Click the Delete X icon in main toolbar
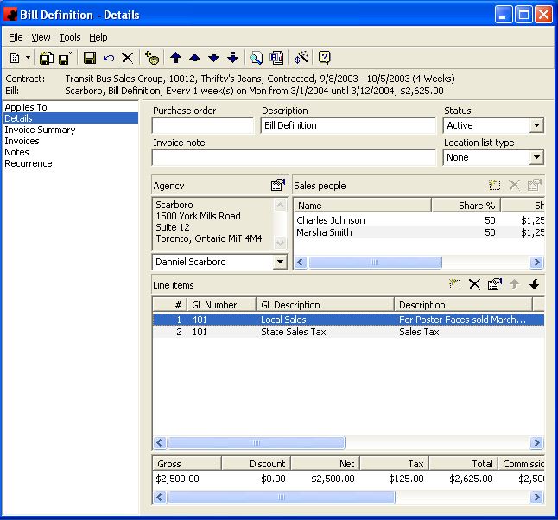The image size is (558, 520). click(127, 58)
